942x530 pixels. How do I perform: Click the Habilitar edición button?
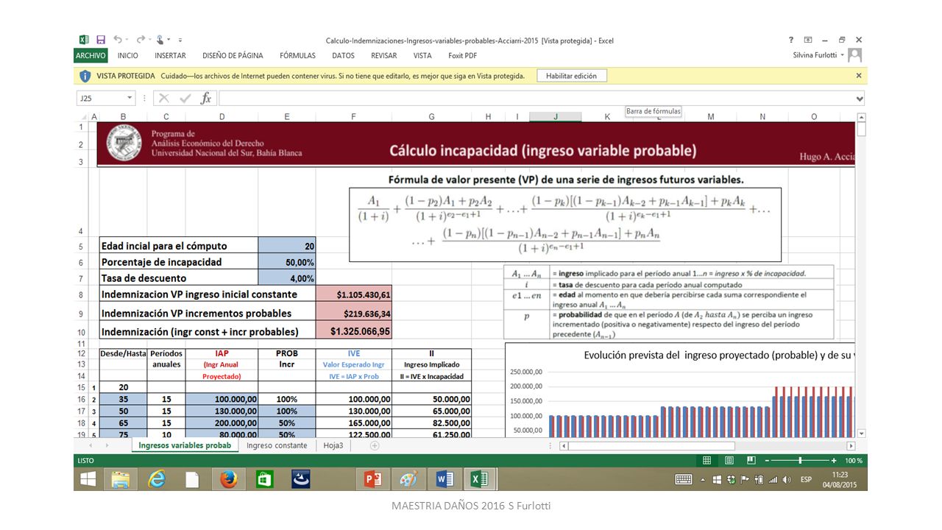[x=571, y=75]
